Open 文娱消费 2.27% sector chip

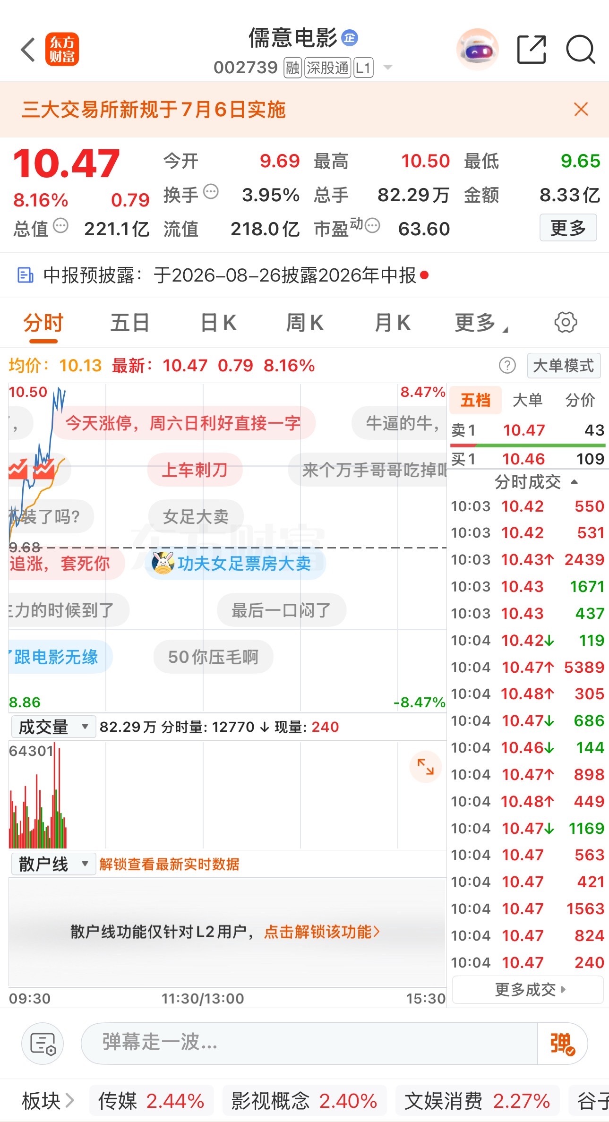[x=478, y=1101]
